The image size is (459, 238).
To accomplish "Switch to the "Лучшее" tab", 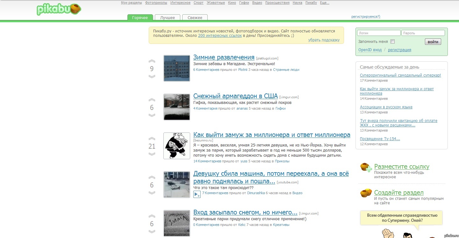I will (x=168, y=18).
